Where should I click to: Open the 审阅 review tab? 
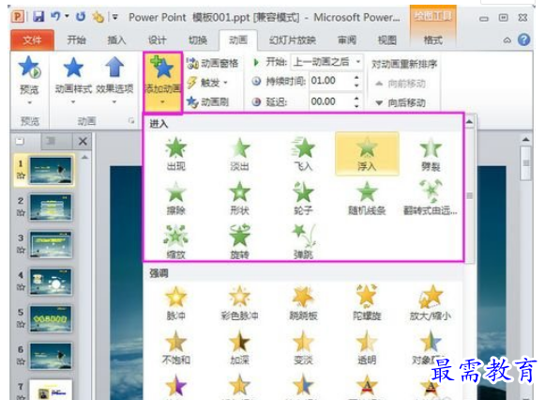(x=347, y=40)
